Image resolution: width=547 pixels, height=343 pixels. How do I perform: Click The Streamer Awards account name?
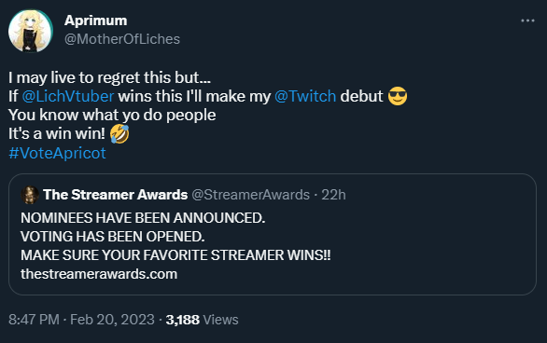[116, 195]
